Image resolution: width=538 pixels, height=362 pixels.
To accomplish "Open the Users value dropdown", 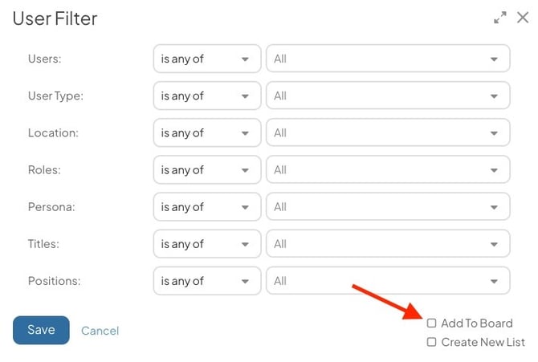I will [388, 59].
